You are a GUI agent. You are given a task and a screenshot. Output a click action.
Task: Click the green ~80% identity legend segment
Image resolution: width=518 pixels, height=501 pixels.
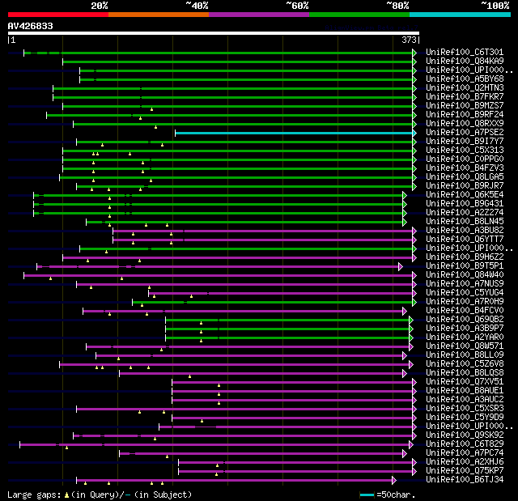click(359, 15)
